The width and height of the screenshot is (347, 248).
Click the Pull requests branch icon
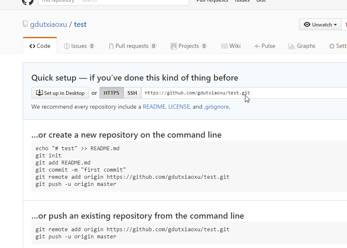click(x=111, y=46)
